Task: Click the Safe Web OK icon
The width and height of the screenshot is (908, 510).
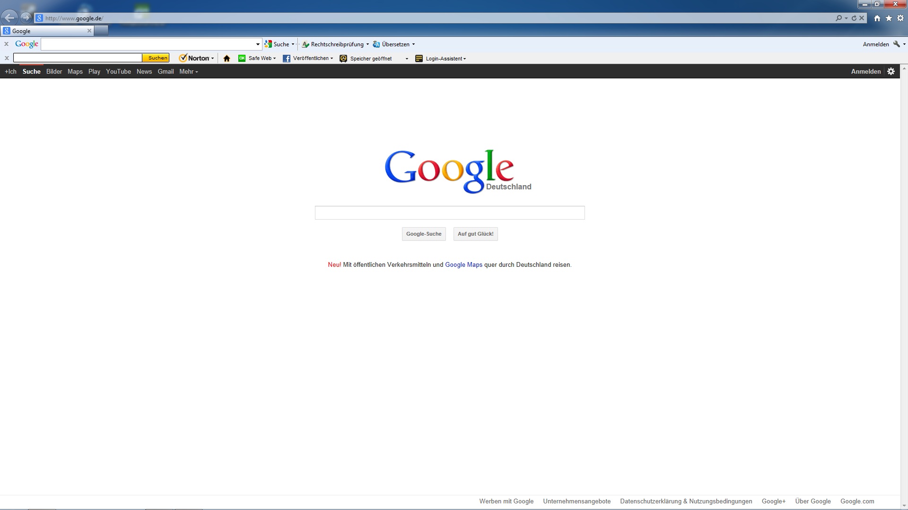Action: [242, 58]
